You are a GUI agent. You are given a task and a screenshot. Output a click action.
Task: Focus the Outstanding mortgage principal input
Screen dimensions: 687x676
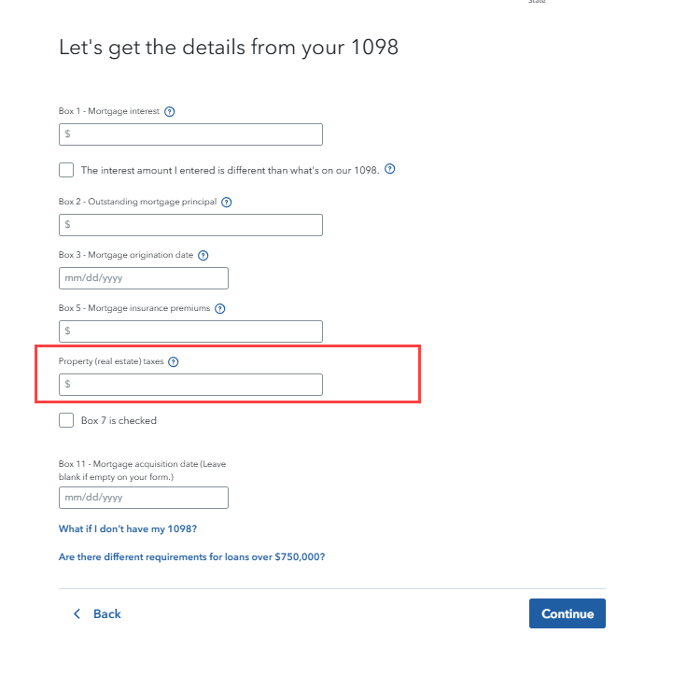[190, 225]
